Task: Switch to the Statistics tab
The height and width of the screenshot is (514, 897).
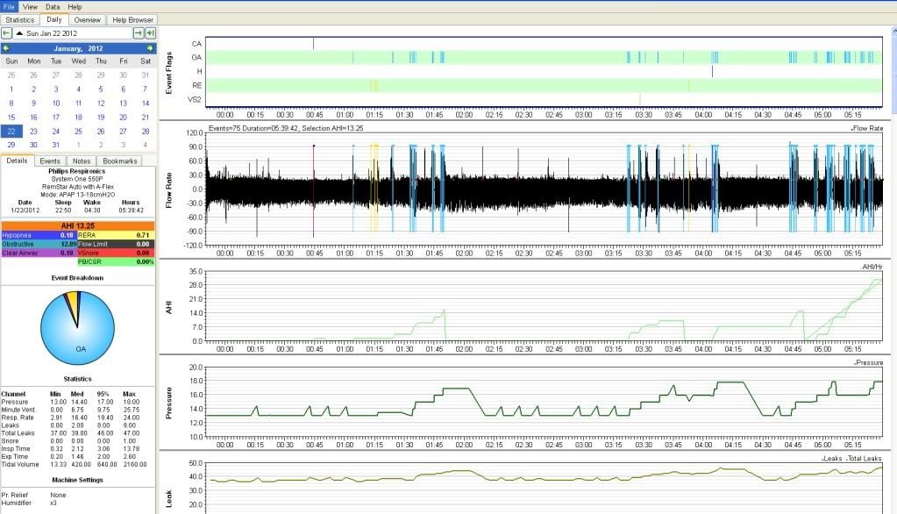Action: click(20, 19)
